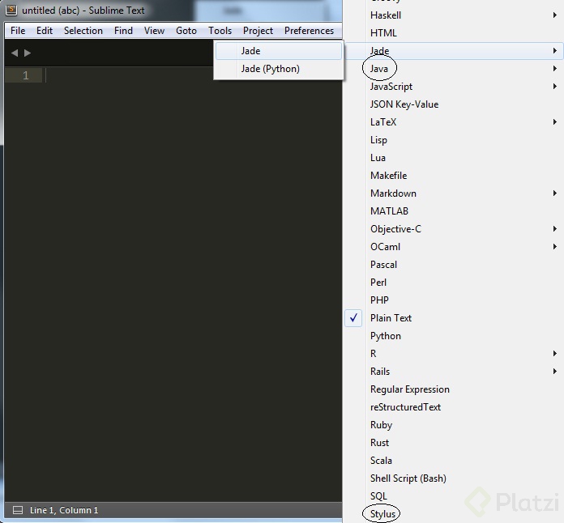Viewport: 564px width, 523px height.
Task: Expand the Objective-C syntax submenu
Action: tap(453, 228)
